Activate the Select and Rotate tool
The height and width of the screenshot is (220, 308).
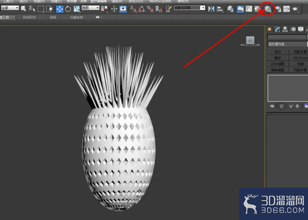tap(68, 9)
